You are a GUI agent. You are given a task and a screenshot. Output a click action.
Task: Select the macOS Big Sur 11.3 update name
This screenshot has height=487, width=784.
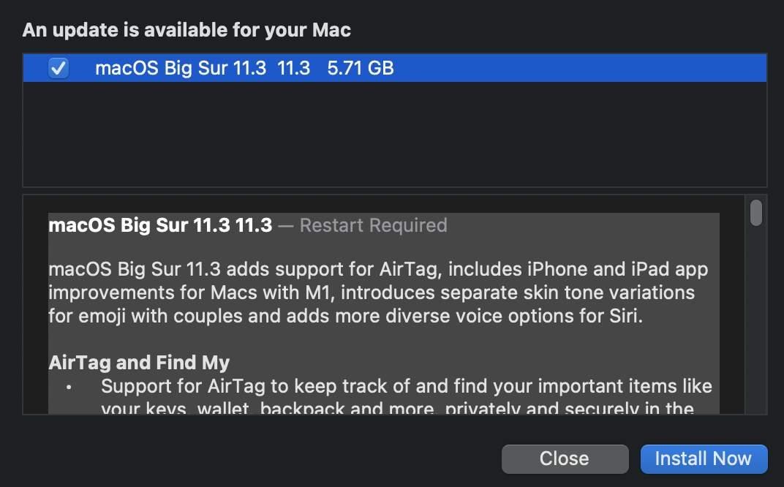180,69
